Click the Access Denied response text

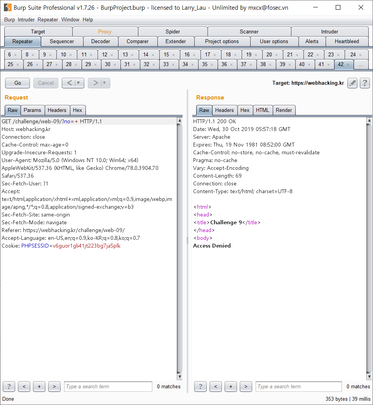pyautogui.click(x=212, y=246)
